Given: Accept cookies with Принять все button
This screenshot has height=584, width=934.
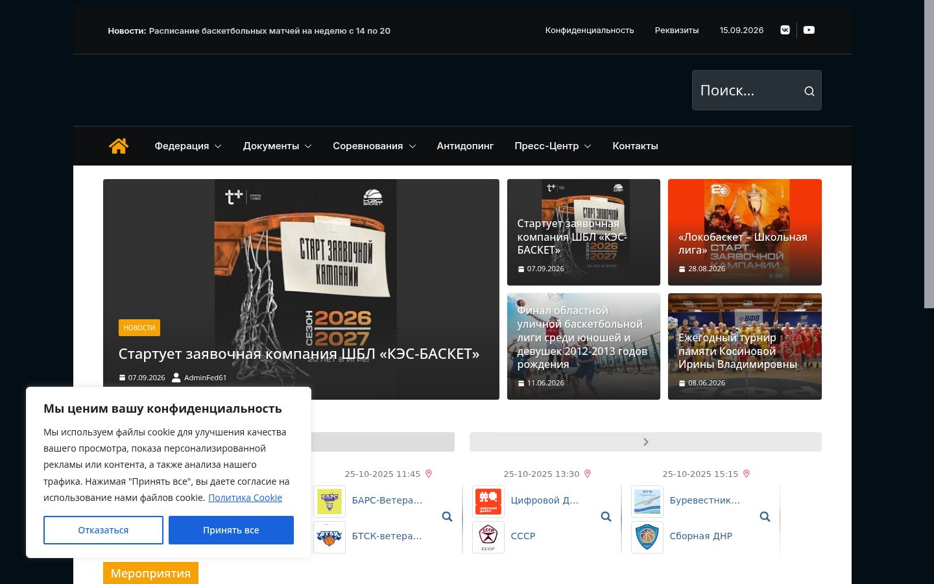Looking at the screenshot, I should pos(231,530).
